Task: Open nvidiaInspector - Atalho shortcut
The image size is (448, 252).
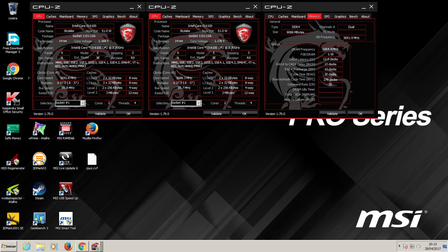Action: (13, 193)
